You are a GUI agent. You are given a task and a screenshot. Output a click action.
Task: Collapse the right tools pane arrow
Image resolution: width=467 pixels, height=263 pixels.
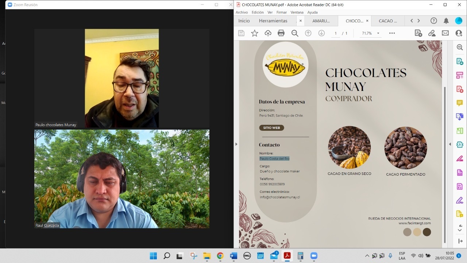pos(450,144)
